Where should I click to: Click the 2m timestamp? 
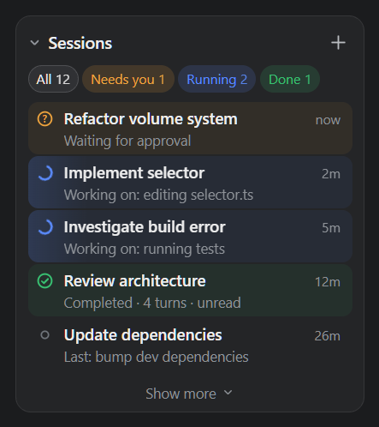pos(331,174)
